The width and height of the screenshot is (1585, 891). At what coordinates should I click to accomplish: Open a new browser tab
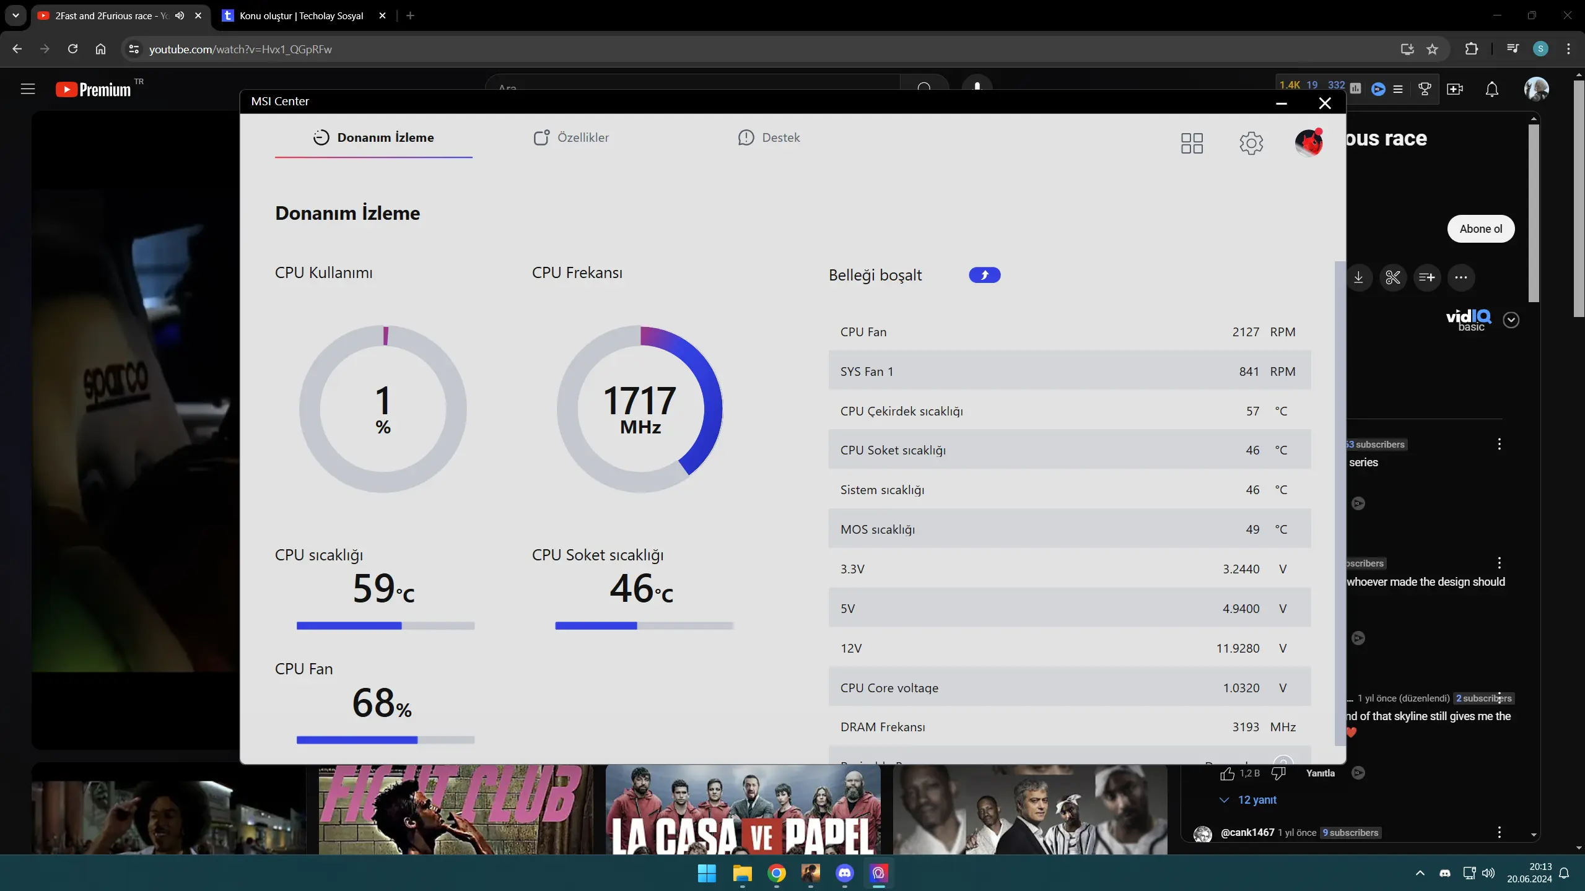point(410,15)
